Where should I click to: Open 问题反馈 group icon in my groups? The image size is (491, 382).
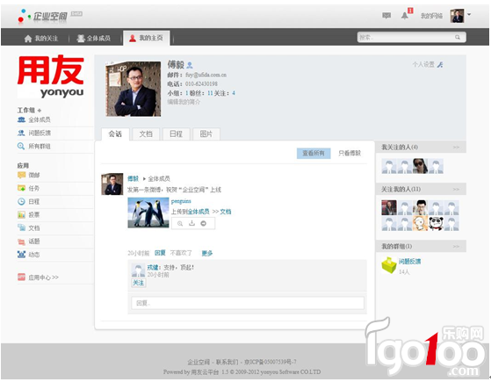click(x=389, y=265)
